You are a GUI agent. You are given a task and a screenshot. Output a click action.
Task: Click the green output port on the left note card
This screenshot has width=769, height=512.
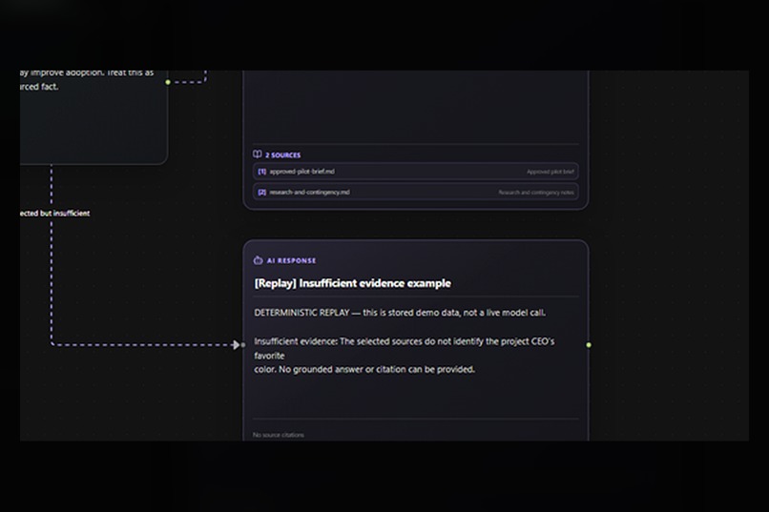pos(168,82)
